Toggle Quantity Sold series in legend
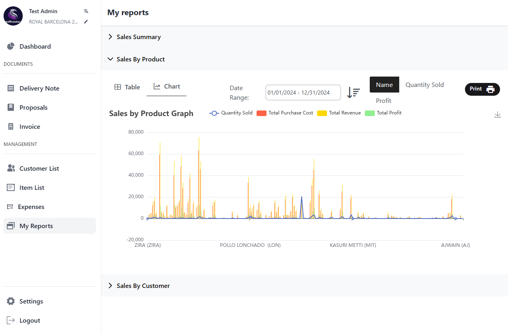508x333 pixels. (x=231, y=113)
